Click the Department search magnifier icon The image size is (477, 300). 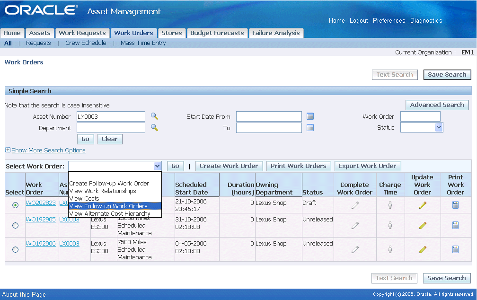(x=154, y=128)
